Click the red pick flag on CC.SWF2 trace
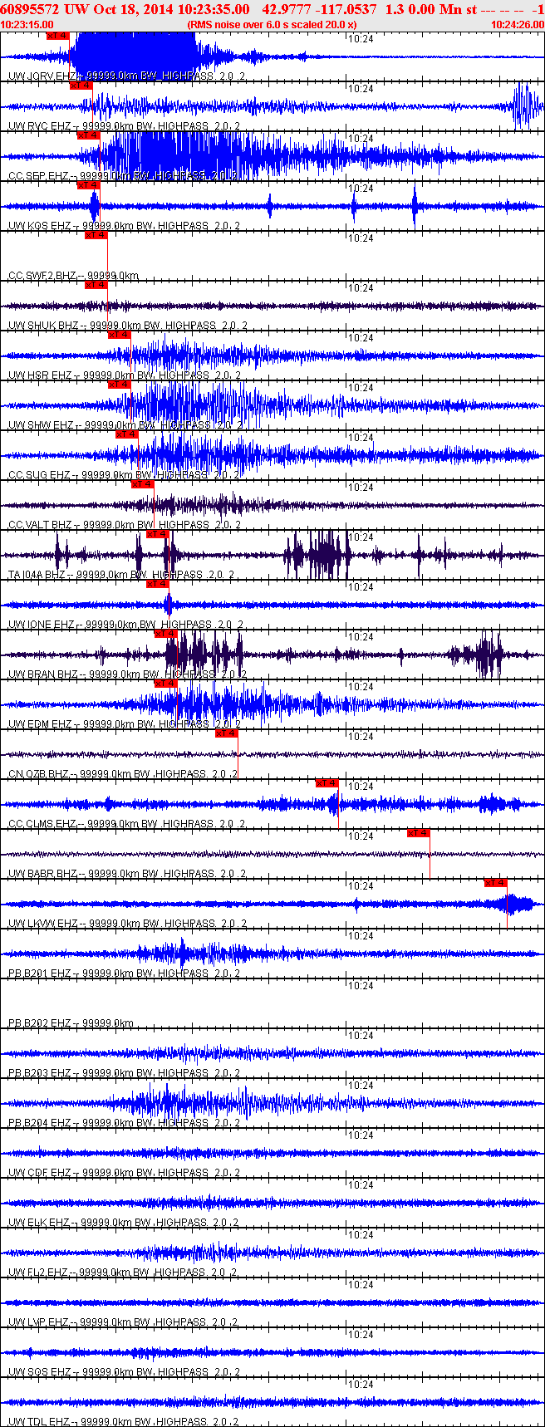 tap(96, 235)
